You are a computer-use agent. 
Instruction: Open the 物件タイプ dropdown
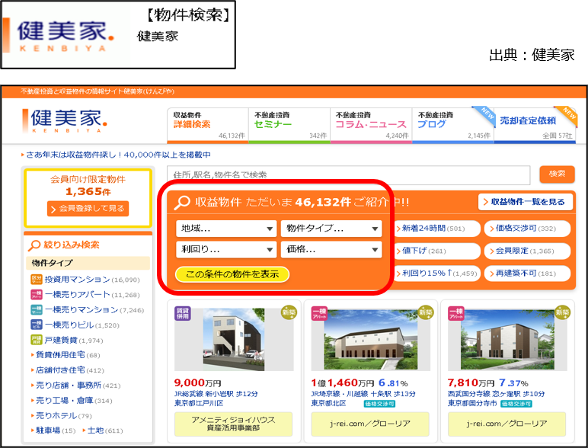point(331,229)
